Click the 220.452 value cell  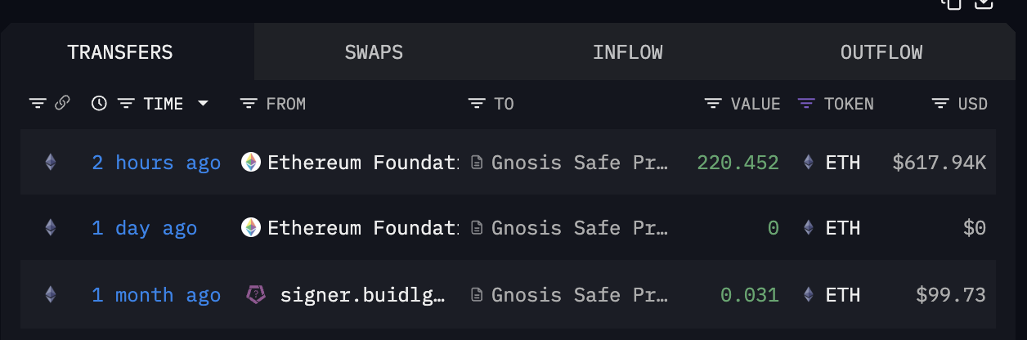pos(738,163)
